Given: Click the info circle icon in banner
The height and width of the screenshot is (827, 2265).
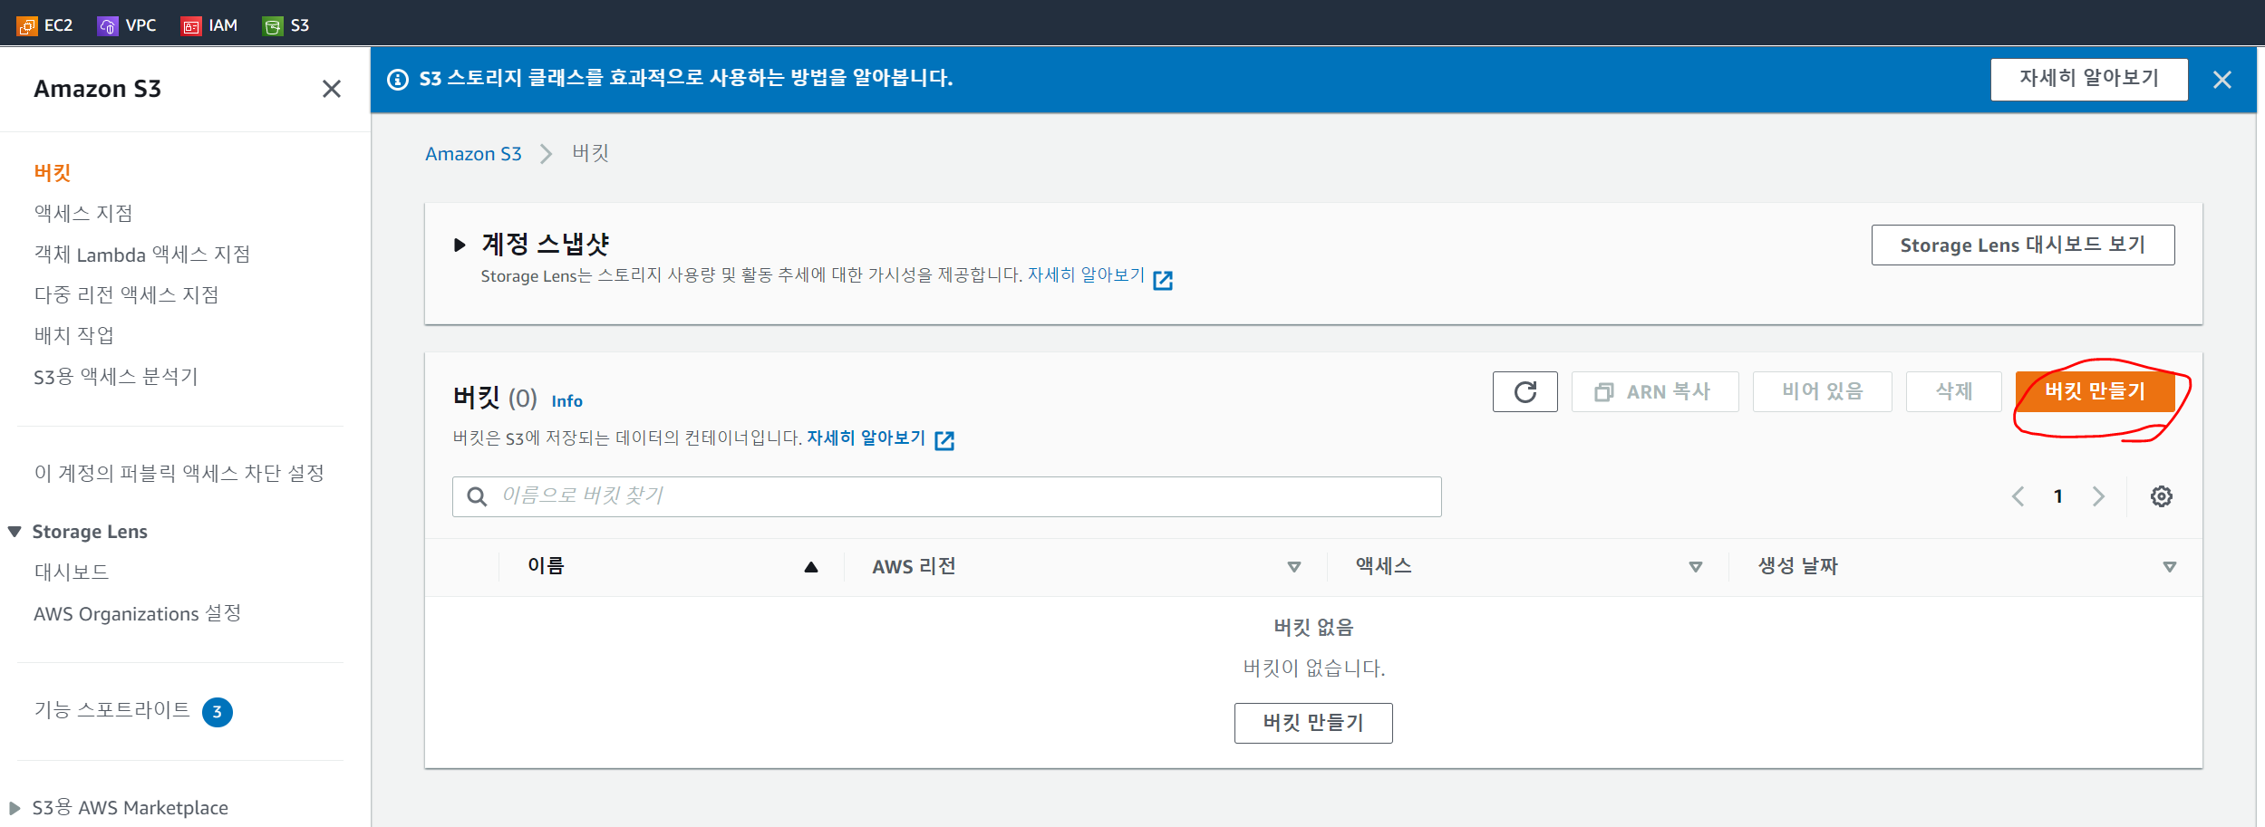Looking at the screenshot, I should click(x=398, y=80).
